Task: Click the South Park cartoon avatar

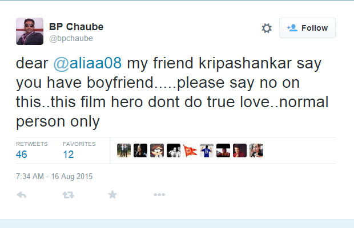Action: pyautogui.click(x=157, y=150)
